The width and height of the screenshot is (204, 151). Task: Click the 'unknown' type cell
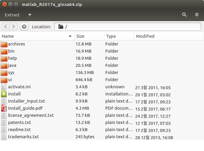coord(115,87)
